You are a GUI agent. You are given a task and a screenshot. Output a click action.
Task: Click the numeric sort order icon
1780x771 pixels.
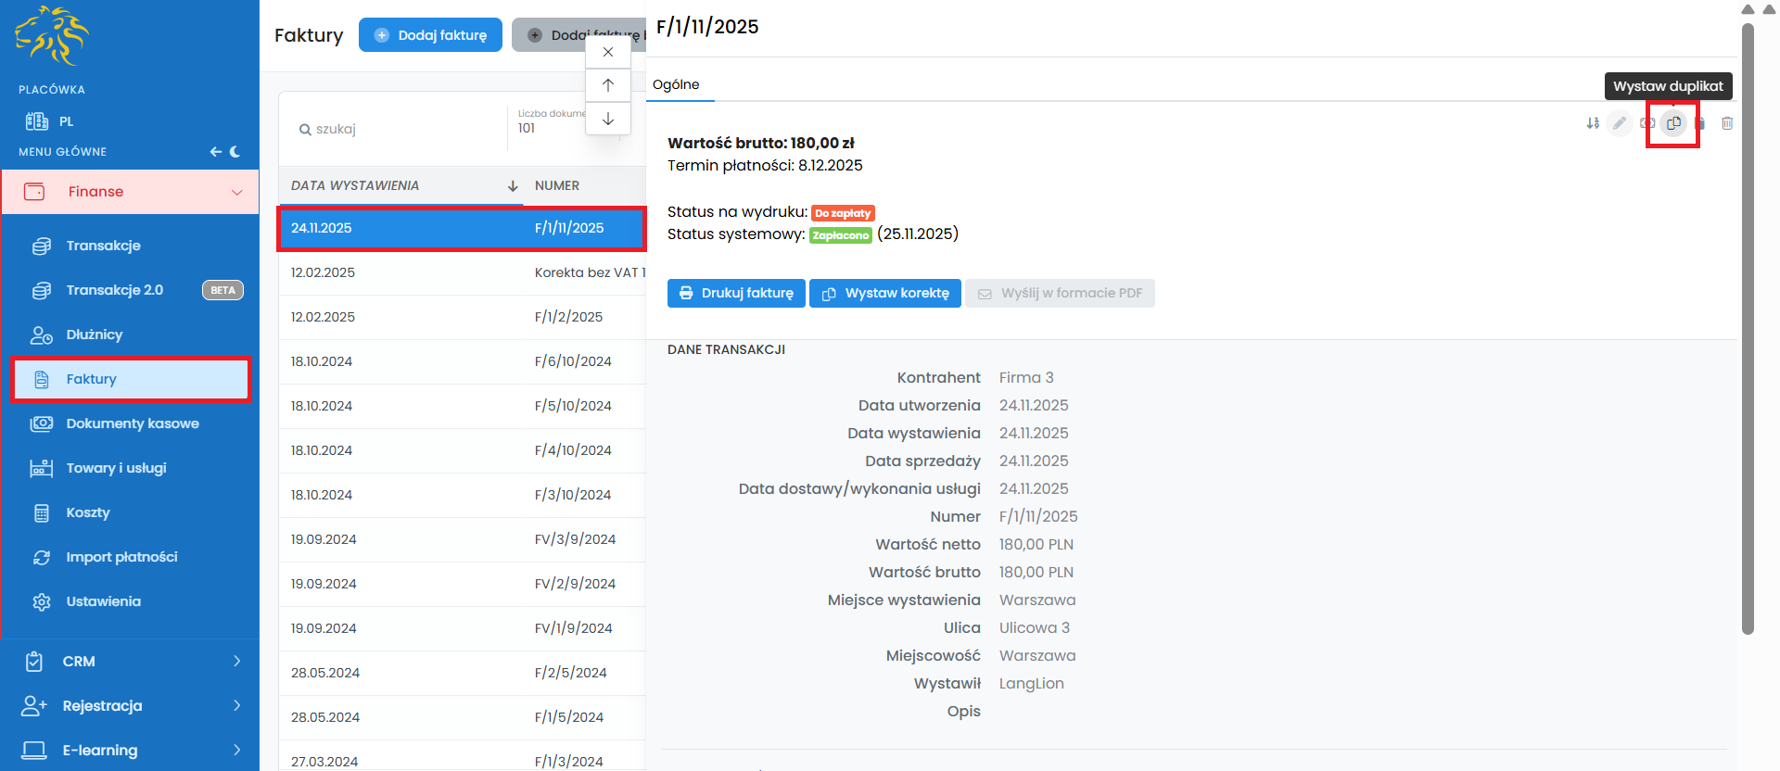tap(1593, 123)
